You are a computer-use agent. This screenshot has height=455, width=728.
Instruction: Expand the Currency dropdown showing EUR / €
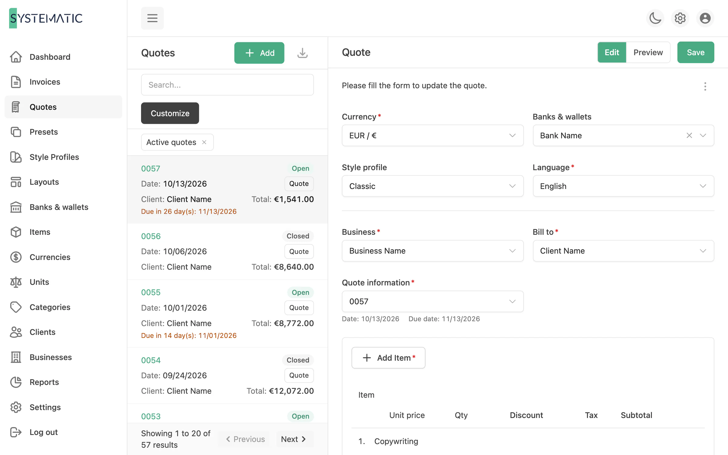[433, 135]
